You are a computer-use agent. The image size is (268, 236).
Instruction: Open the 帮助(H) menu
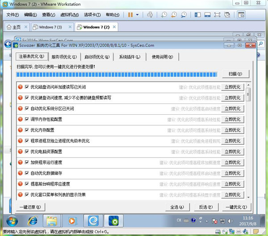coord(113,15)
